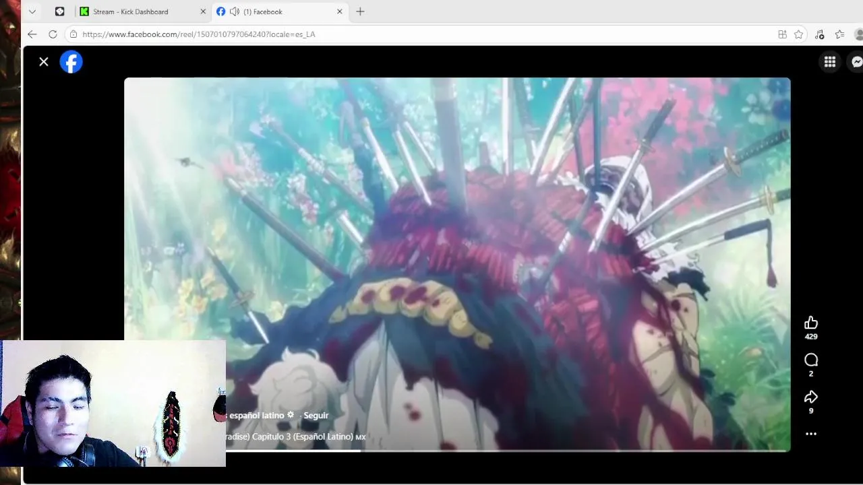Open the media control music-note icon
Viewport: 863px width, 485px height.
[819, 34]
